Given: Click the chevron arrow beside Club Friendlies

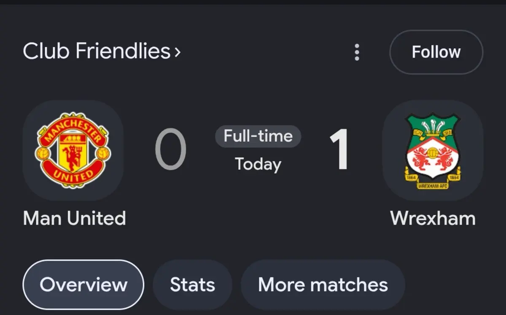Looking at the screenshot, I should [177, 52].
